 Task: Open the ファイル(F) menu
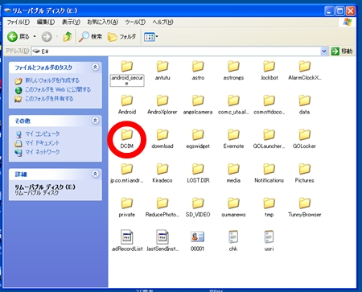coord(19,22)
